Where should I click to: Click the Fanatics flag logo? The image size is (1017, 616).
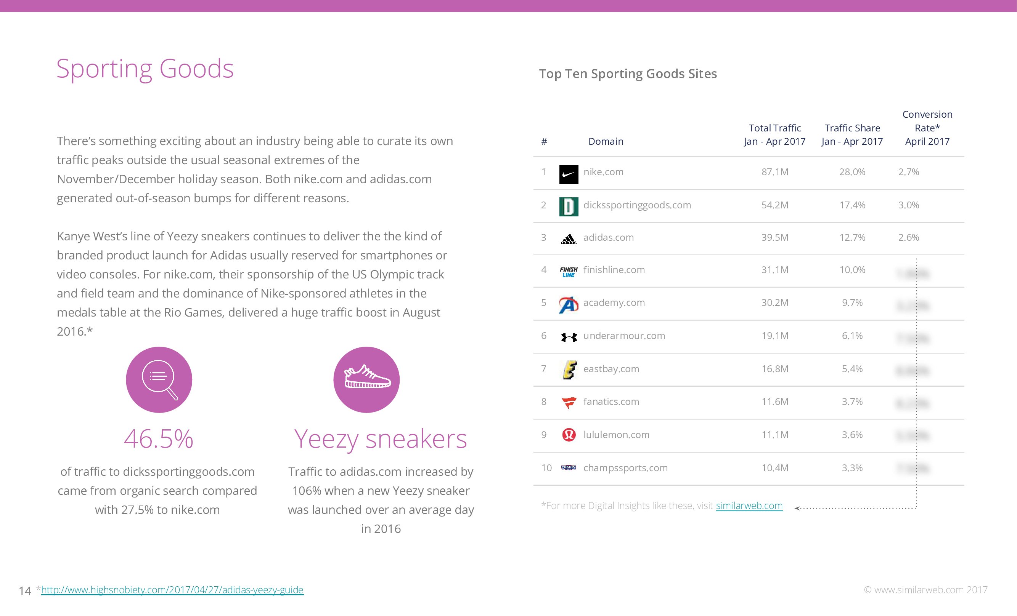568,402
